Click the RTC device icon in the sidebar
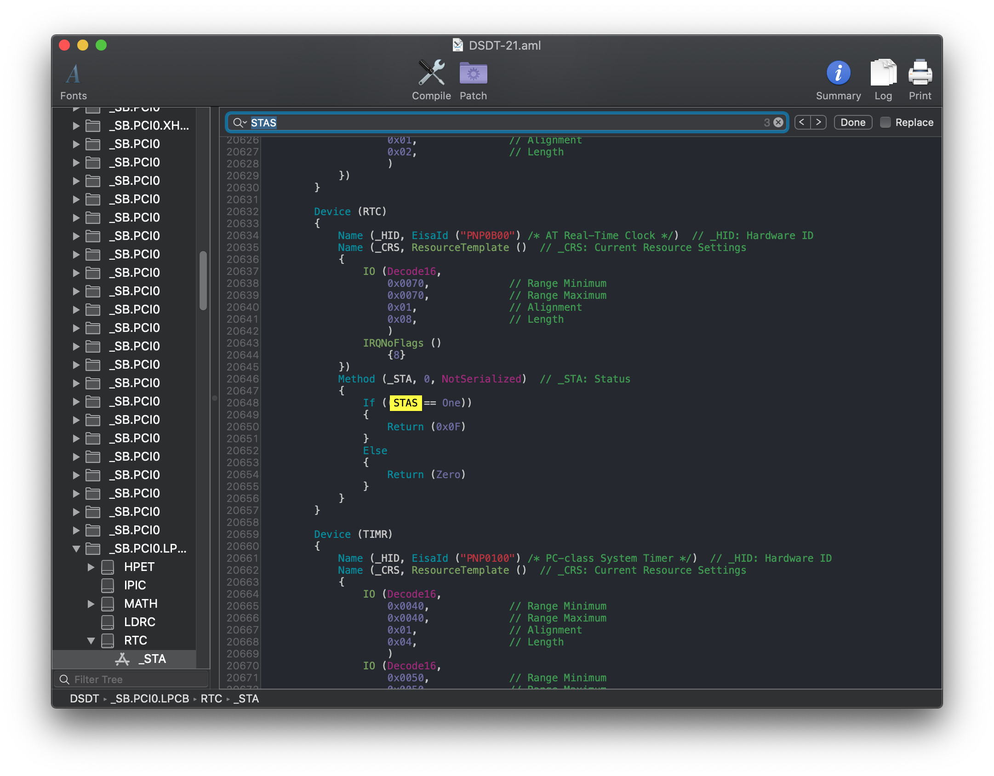Viewport: 994px width, 776px height. coord(108,640)
